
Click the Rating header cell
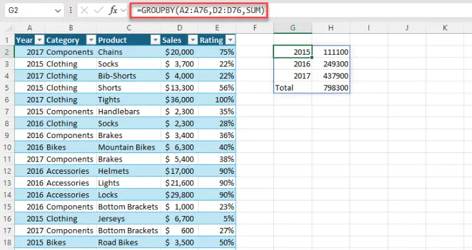point(217,40)
